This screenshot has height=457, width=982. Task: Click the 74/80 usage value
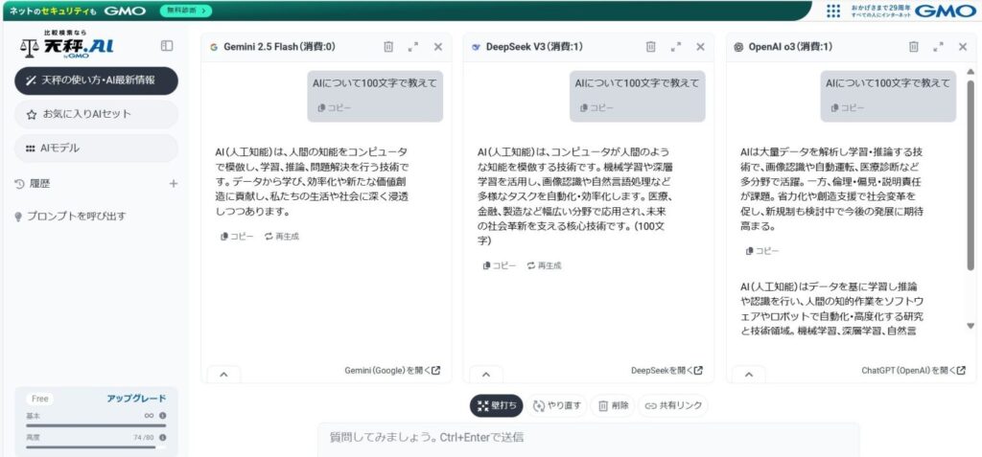[144, 438]
